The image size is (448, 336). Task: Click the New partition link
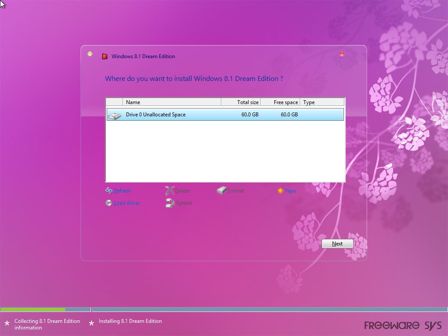click(x=290, y=191)
